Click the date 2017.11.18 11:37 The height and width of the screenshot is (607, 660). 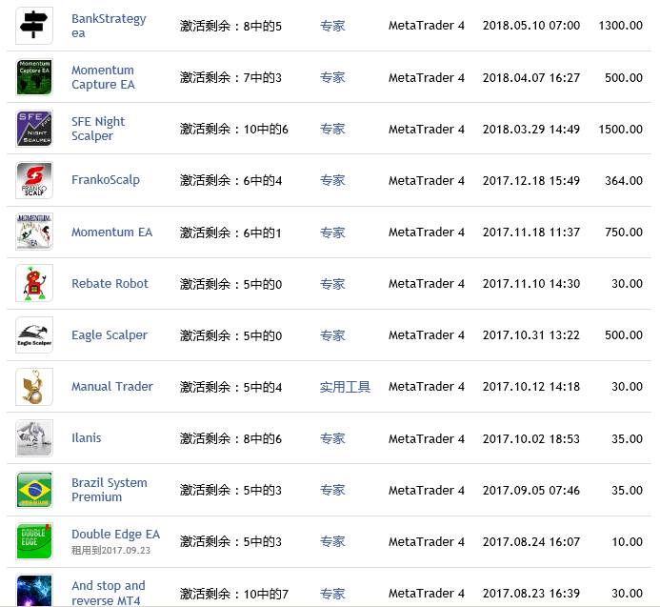point(531,233)
